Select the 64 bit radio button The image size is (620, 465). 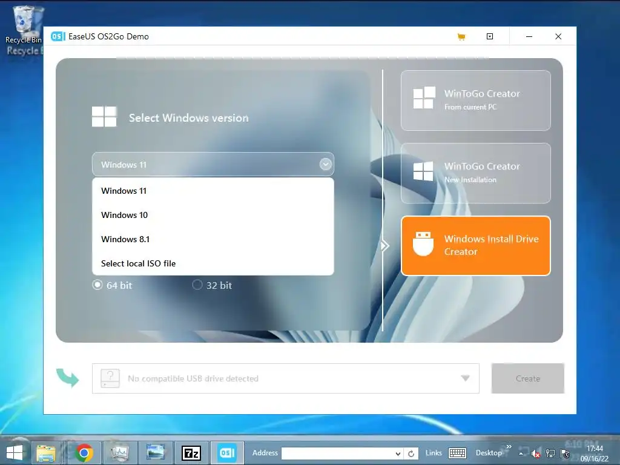(97, 285)
